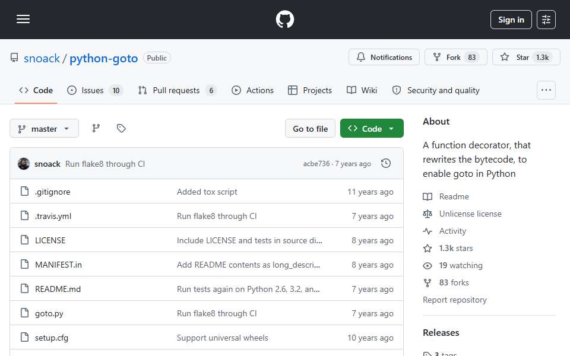Click the Notifications button
This screenshot has height=356, width=570.
point(384,58)
